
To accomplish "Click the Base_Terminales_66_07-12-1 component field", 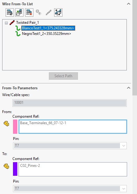I will click(73, 127).
